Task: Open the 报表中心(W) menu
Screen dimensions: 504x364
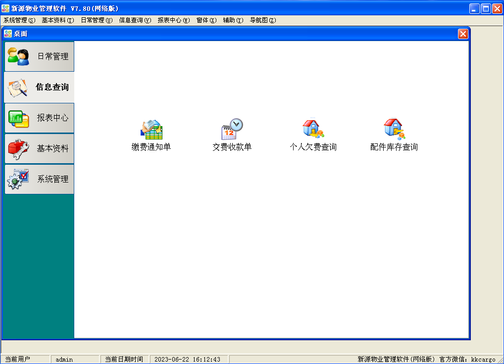Action: [174, 20]
